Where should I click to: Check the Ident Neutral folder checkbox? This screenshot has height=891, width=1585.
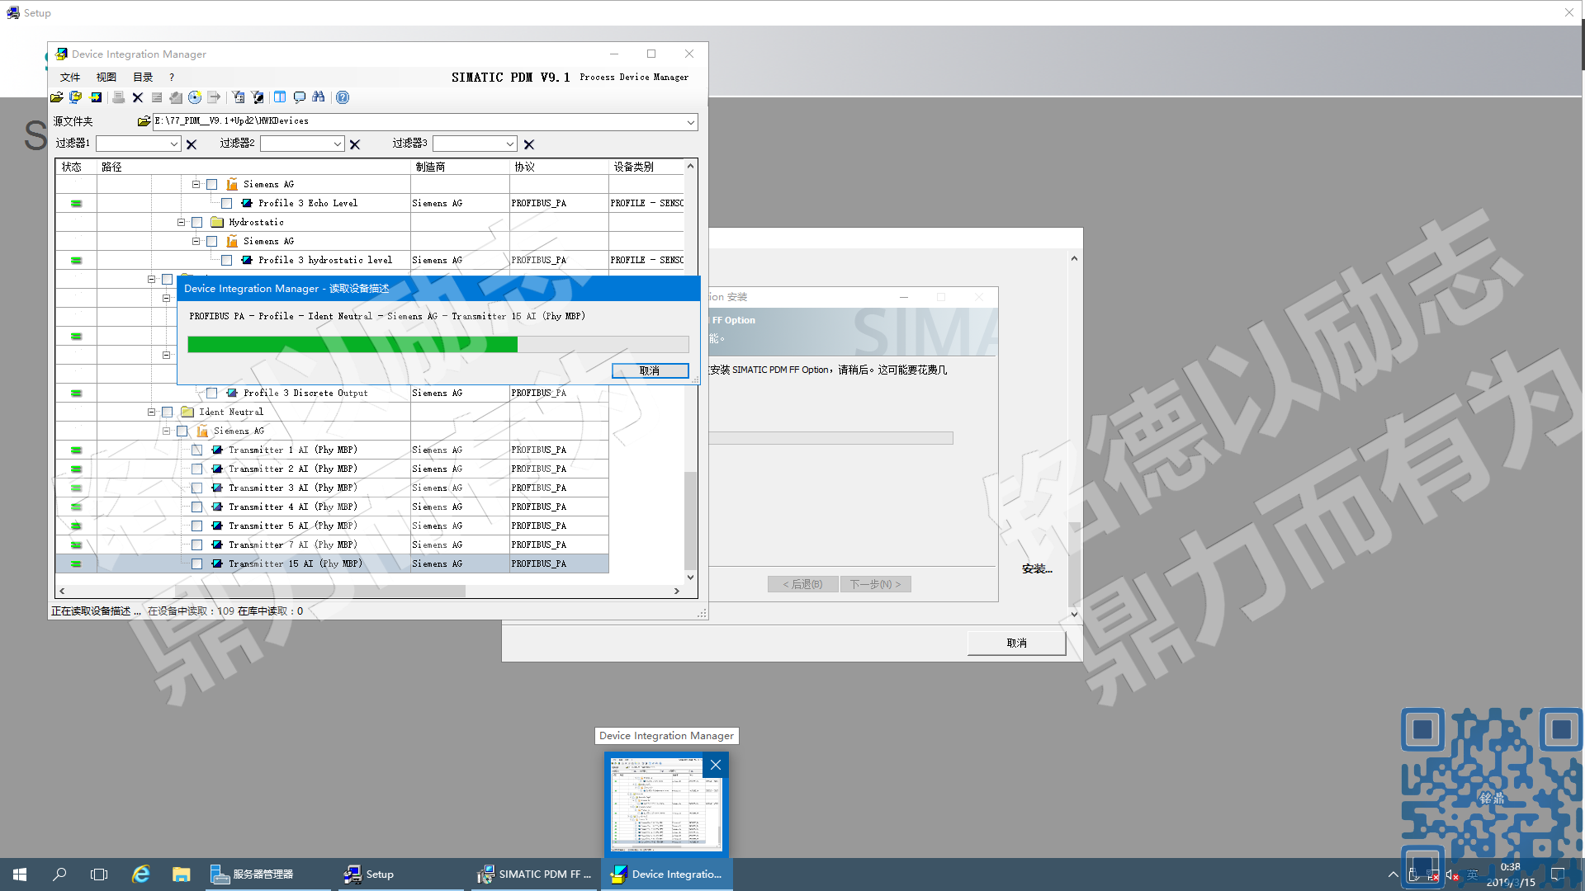coord(168,412)
